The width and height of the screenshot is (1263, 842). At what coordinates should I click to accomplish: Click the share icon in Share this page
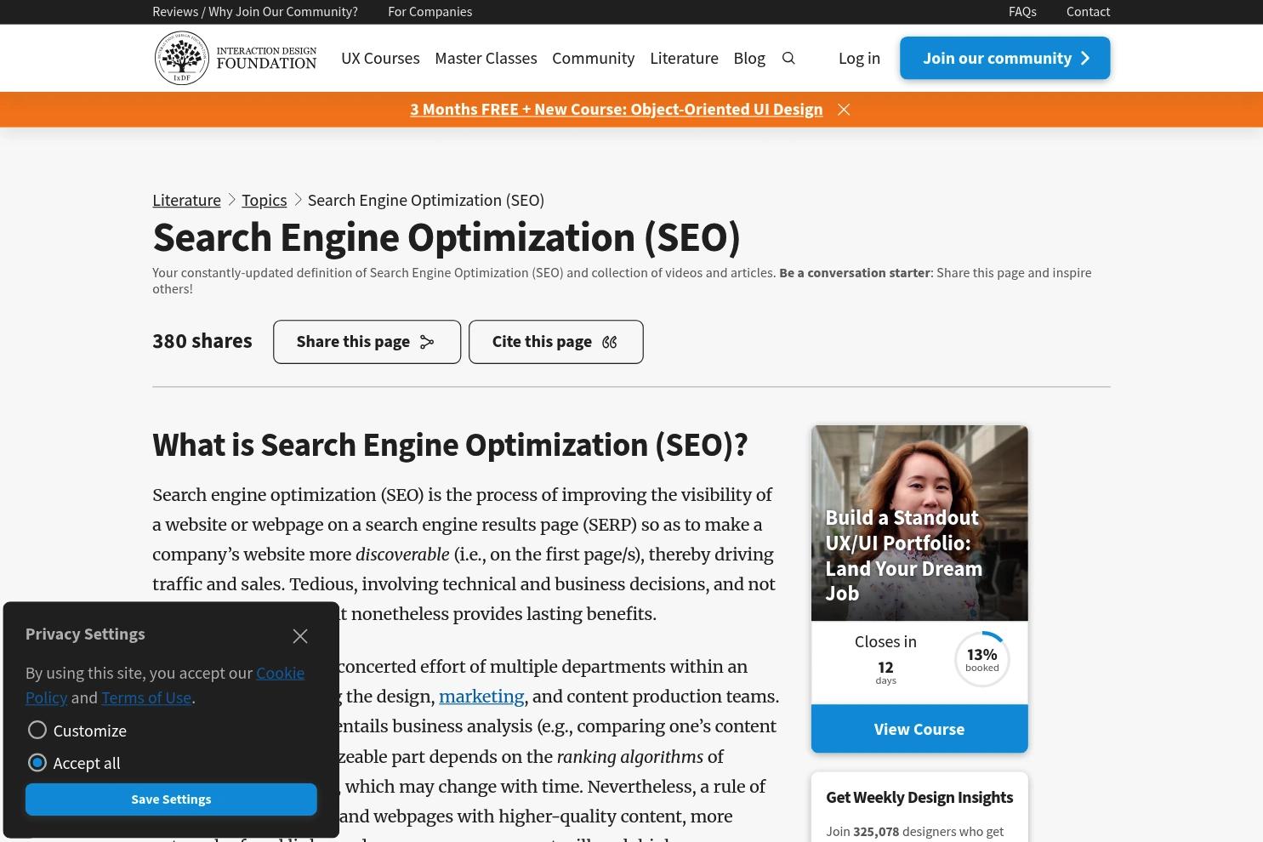[427, 342]
